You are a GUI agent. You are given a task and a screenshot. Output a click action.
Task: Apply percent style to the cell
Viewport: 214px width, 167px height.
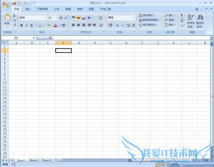click(118, 25)
